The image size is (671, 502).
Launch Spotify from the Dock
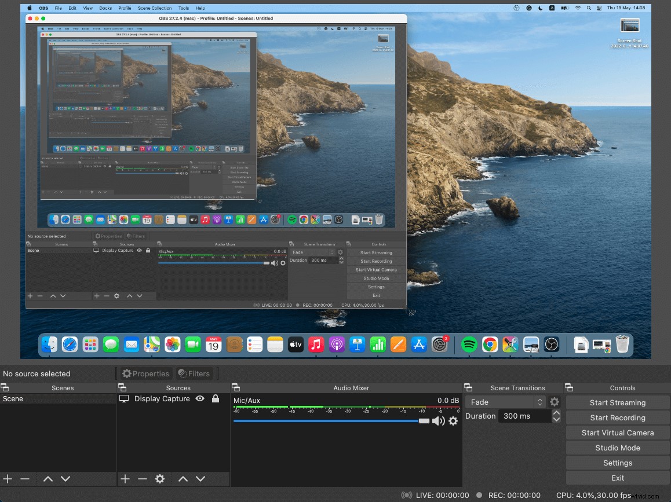click(469, 345)
